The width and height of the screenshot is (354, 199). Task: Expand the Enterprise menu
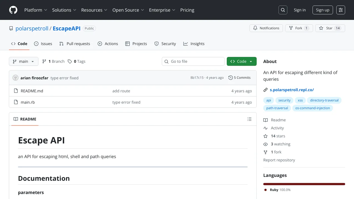coord(162,10)
